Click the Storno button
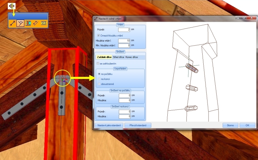This screenshot has height=160, width=258. tap(230, 125)
